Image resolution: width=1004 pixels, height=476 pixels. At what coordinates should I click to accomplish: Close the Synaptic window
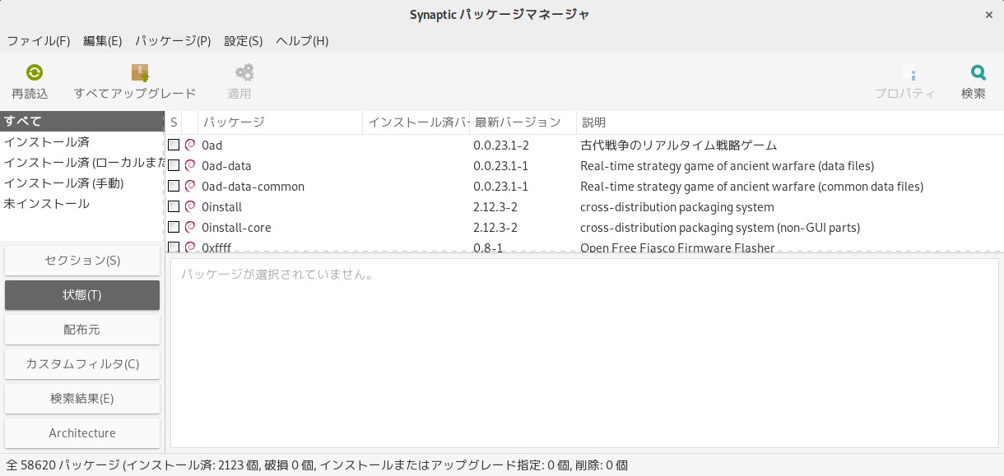tap(988, 15)
